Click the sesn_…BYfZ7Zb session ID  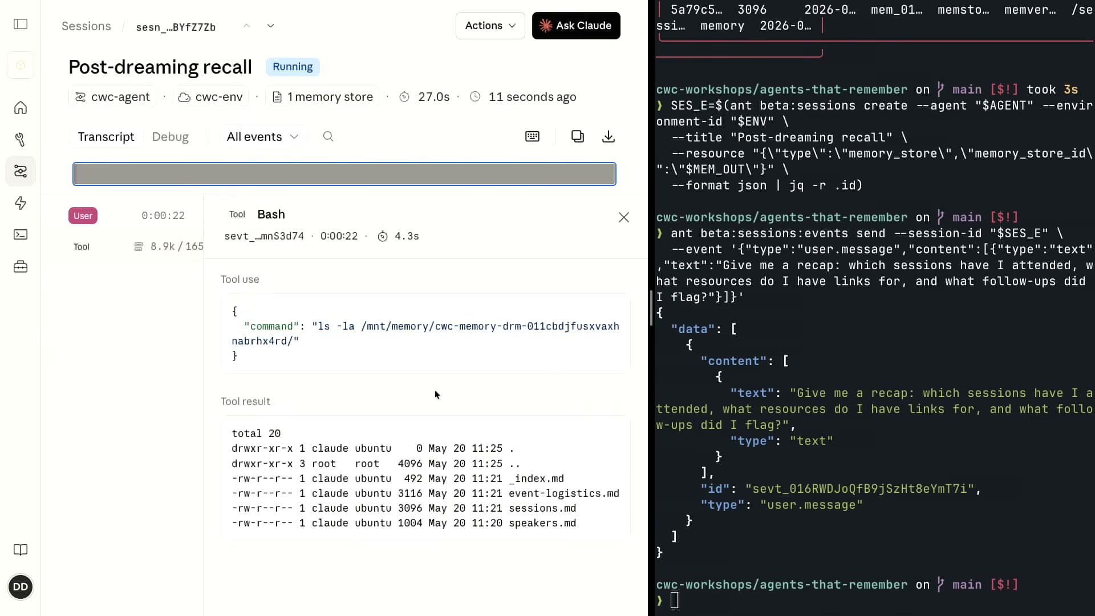pyautogui.click(x=176, y=27)
